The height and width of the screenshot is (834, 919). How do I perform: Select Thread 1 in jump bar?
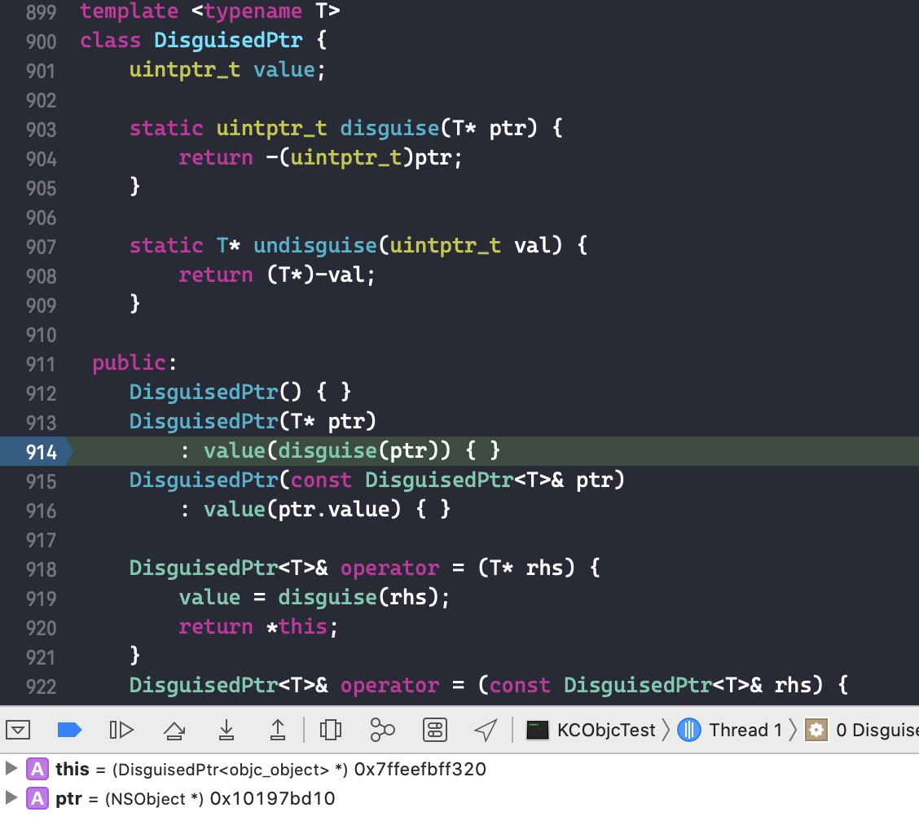coord(745,730)
